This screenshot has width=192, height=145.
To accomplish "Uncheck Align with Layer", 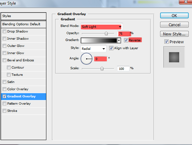I will (x=111, y=48).
